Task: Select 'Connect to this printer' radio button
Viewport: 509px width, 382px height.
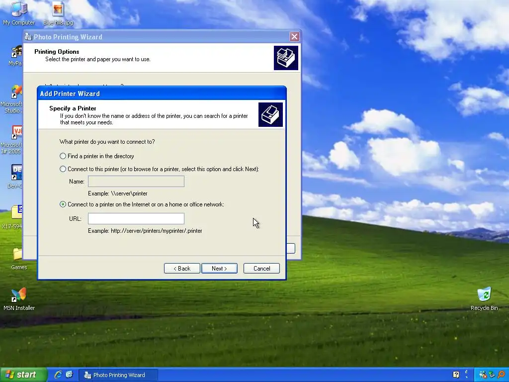Action: point(63,169)
